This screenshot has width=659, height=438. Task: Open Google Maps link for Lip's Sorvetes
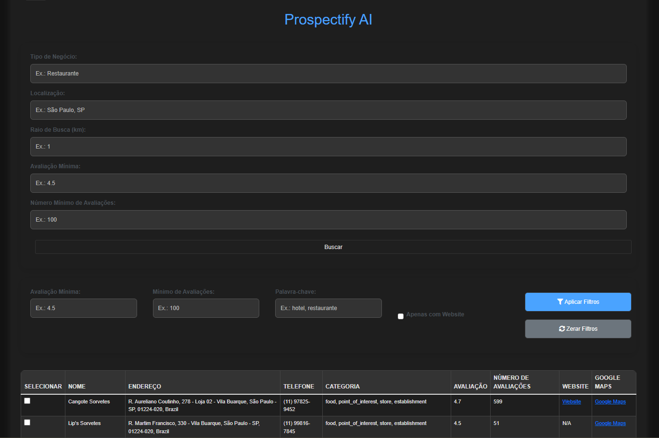(x=610, y=424)
